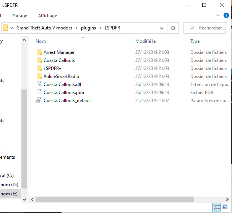Sort files by the Nom column

41,41
